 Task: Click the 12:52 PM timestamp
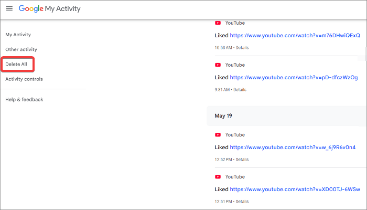[x=223, y=160]
